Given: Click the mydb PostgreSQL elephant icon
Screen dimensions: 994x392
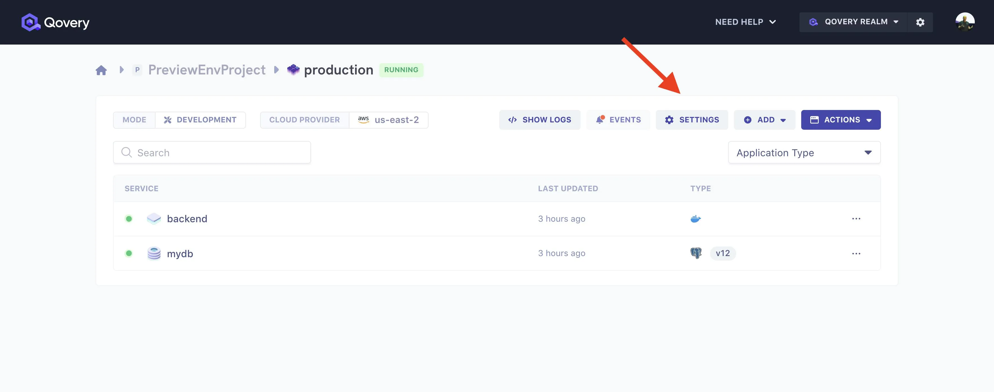Looking at the screenshot, I should (x=696, y=253).
